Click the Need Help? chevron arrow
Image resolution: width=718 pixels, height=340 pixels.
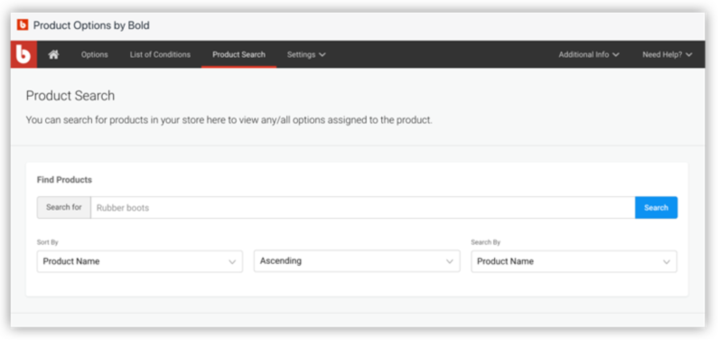pyautogui.click(x=689, y=54)
